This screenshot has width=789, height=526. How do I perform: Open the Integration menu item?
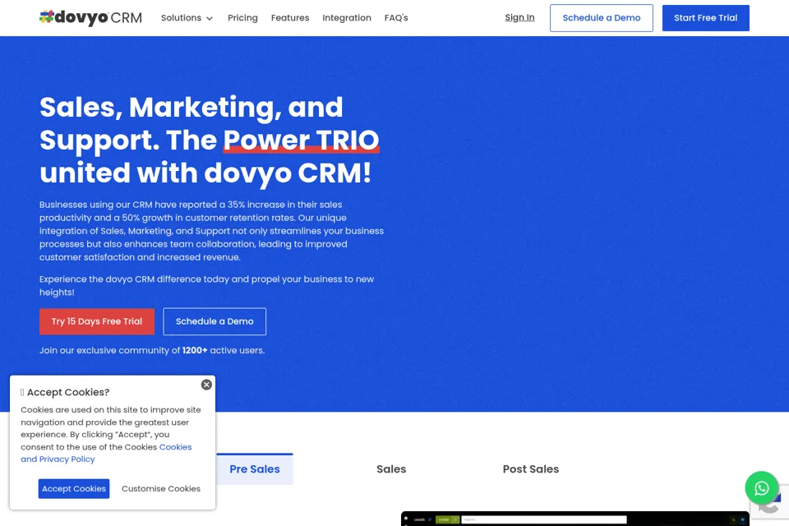(347, 17)
